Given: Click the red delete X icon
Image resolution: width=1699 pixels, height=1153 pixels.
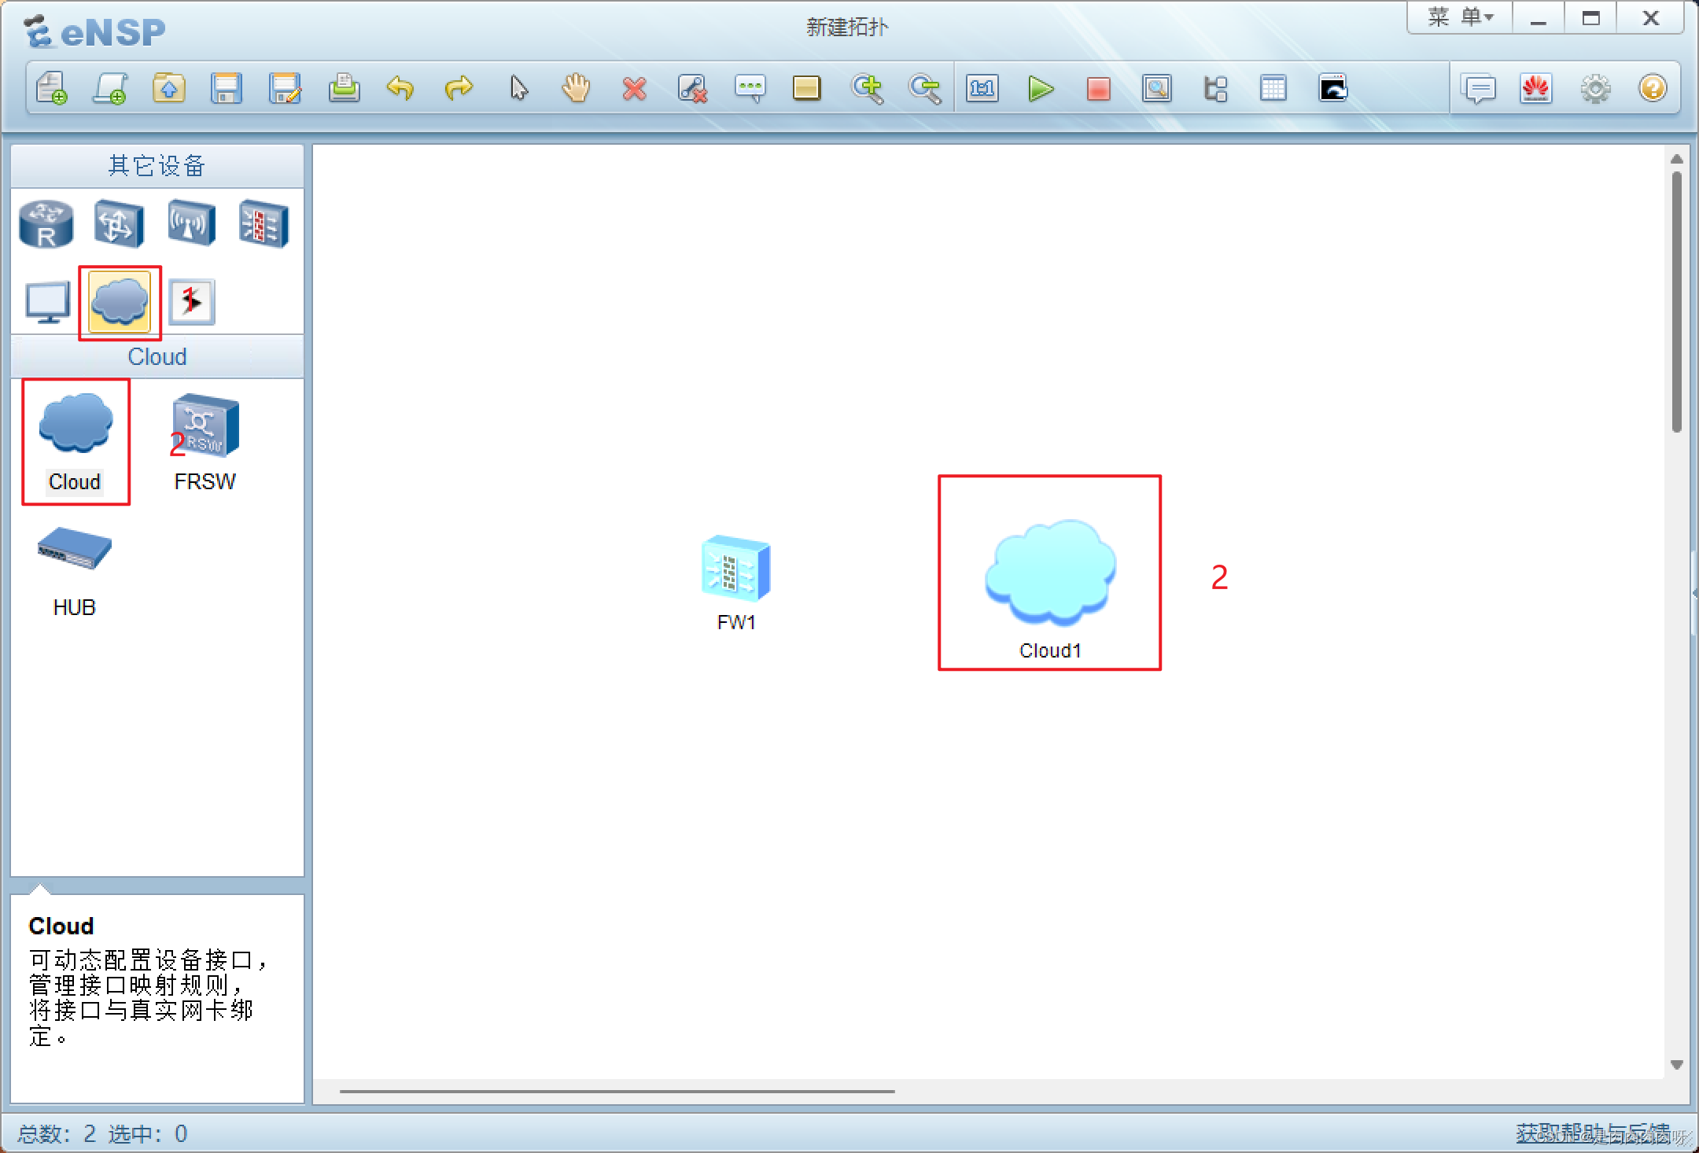Looking at the screenshot, I should (x=634, y=88).
